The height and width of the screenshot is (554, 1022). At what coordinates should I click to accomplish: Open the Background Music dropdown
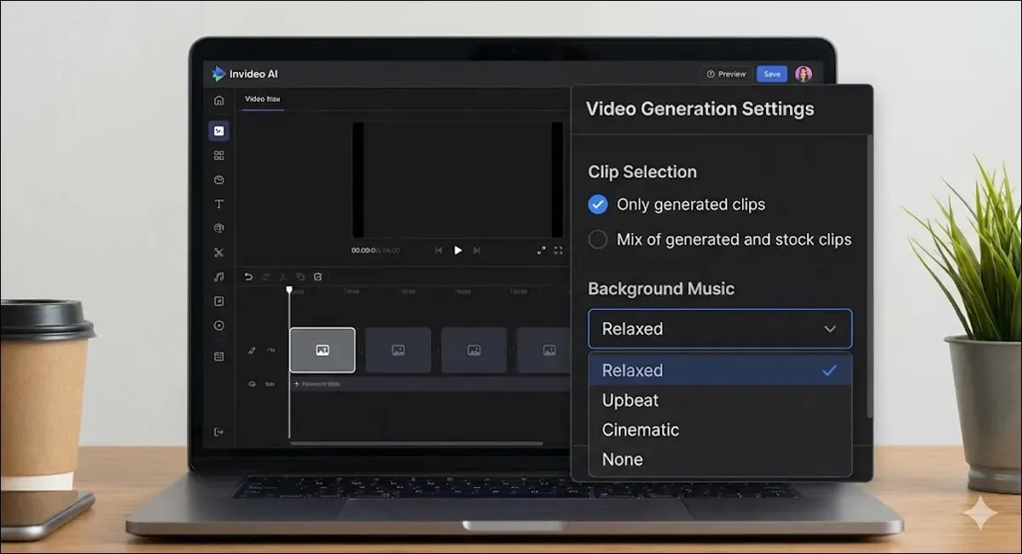pyautogui.click(x=719, y=329)
